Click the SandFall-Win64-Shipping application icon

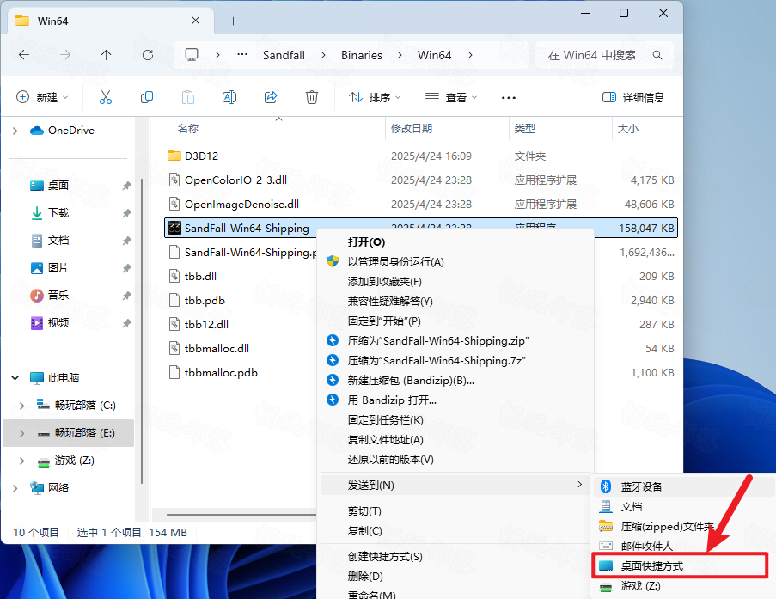174,228
